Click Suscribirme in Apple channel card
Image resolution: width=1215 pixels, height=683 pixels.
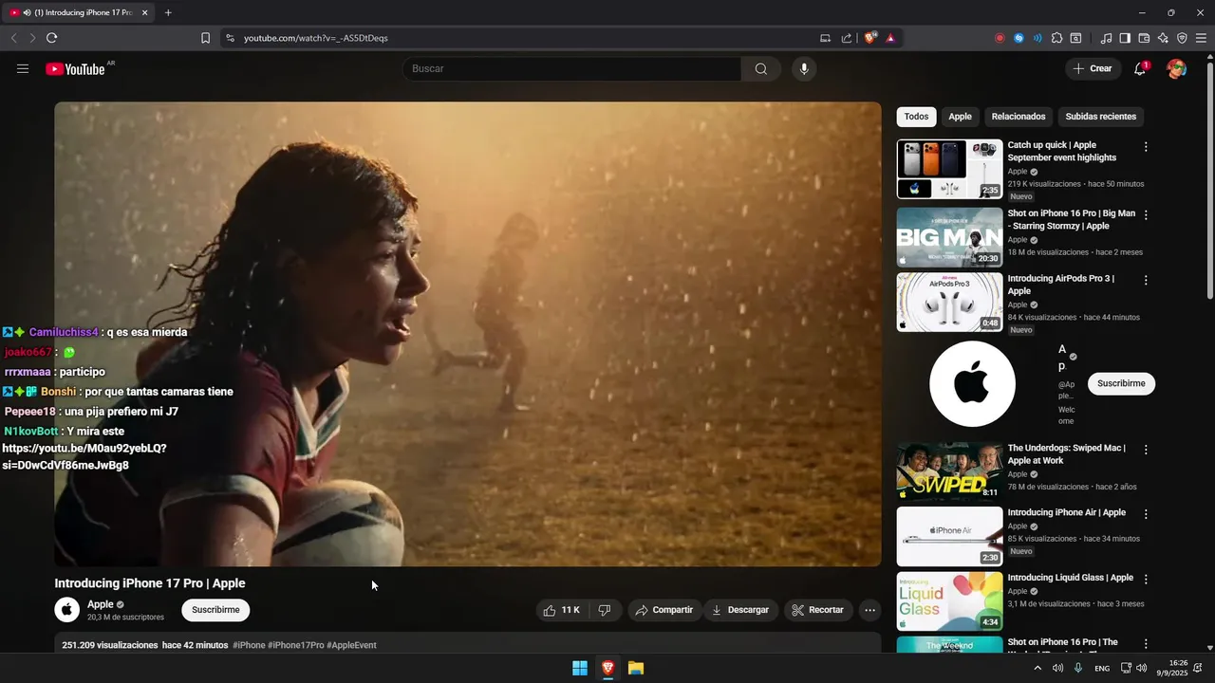click(1121, 384)
